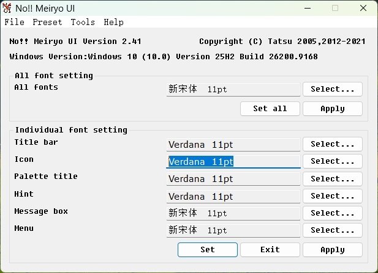
Task: Click the 'Menu' label
Action: click(24, 228)
